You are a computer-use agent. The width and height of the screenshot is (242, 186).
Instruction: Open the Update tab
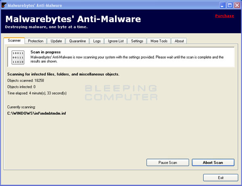[56, 41]
